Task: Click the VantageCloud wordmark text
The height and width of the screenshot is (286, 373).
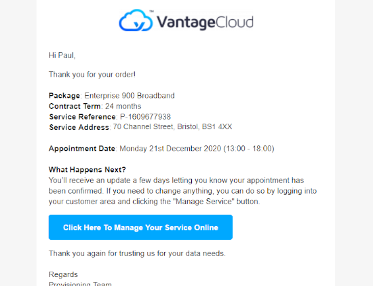Action: tap(205, 22)
